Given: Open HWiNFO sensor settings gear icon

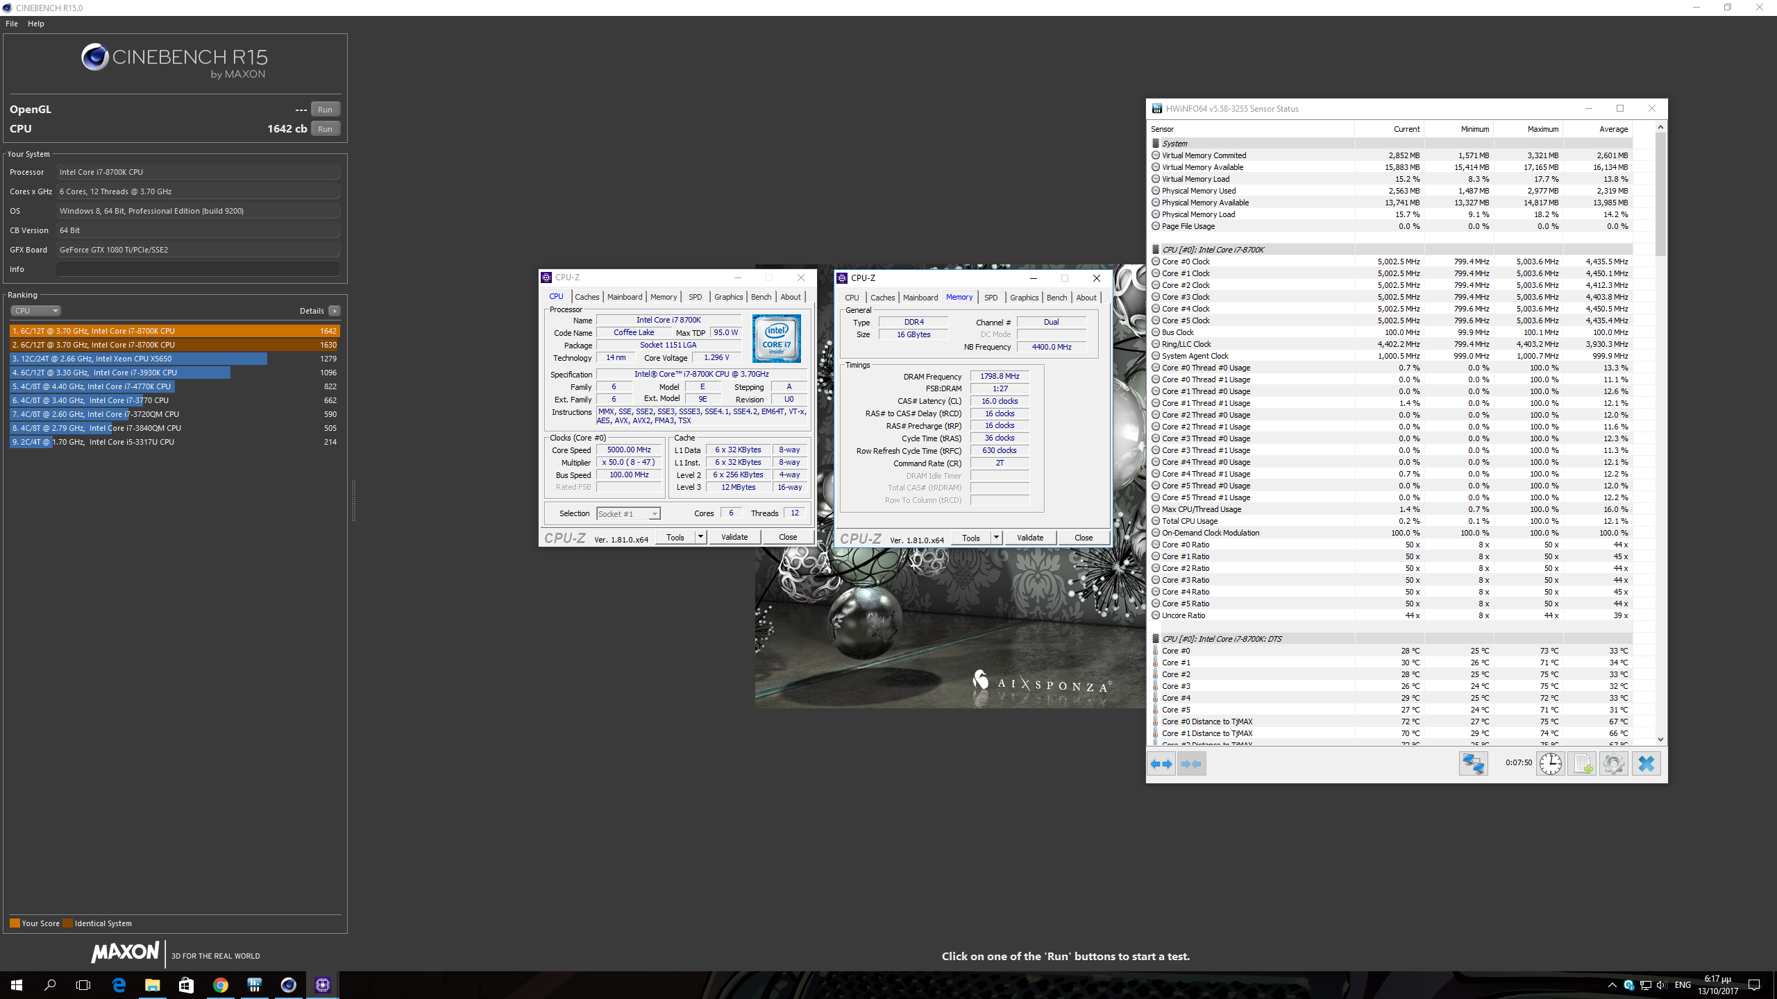Looking at the screenshot, I should 1614,764.
